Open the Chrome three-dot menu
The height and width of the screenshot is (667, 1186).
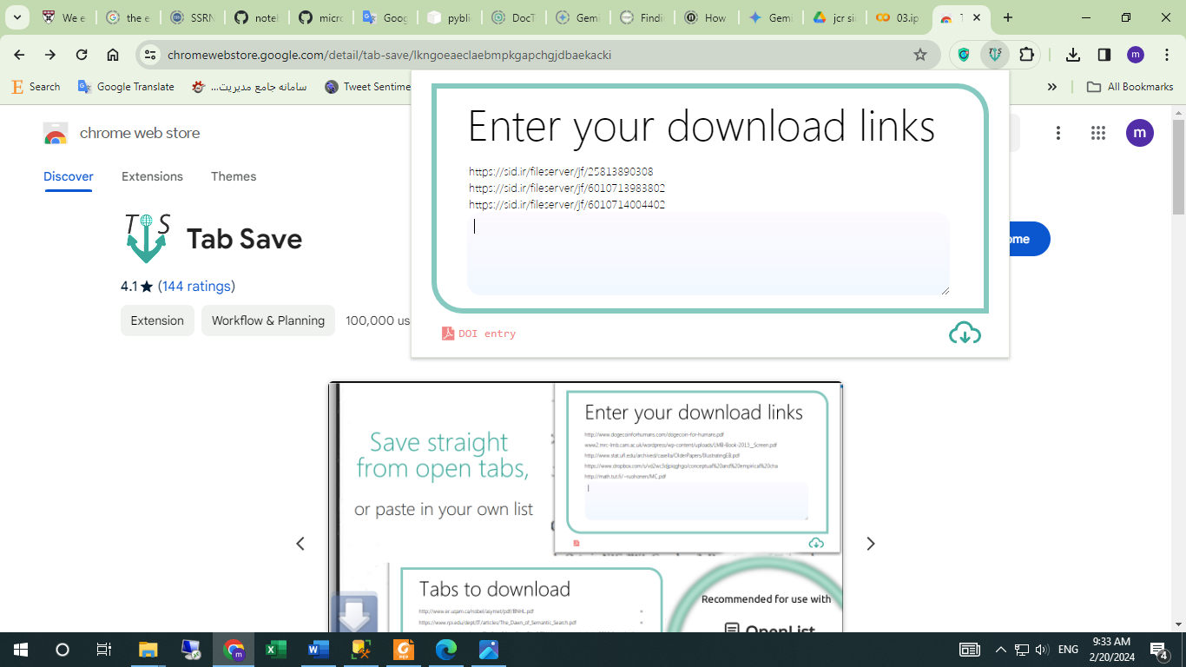click(1165, 55)
